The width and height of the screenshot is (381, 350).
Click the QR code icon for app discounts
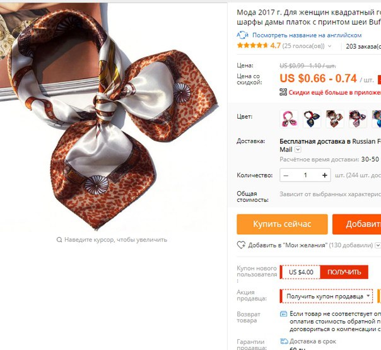[283, 92]
